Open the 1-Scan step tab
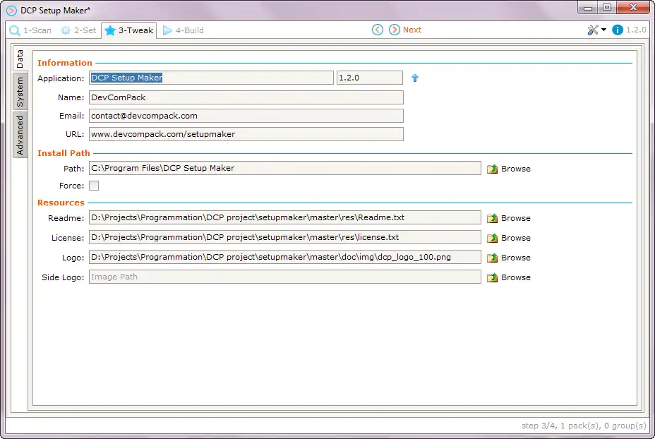Viewport: 655px width, 439px height. [x=30, y=30]
